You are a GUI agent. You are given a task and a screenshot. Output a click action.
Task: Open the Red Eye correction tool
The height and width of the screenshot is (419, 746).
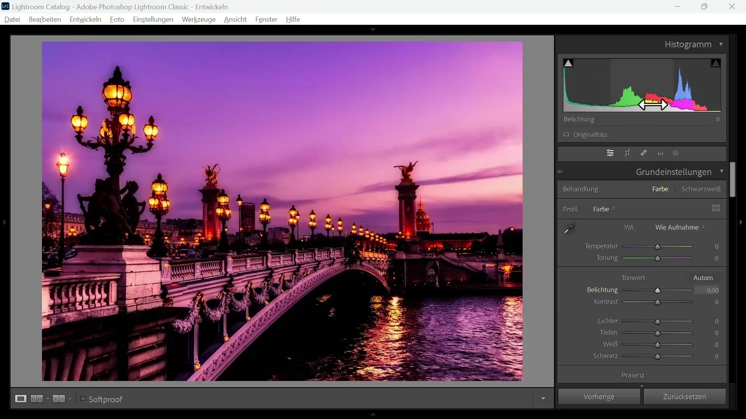click(x=660, y=153)
